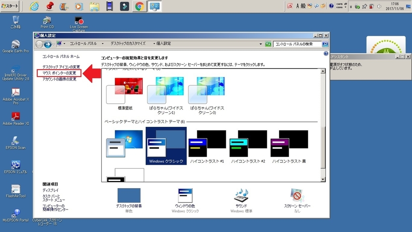
Task: Click the back navigation arrow button
Action: [x=39, y=44]
